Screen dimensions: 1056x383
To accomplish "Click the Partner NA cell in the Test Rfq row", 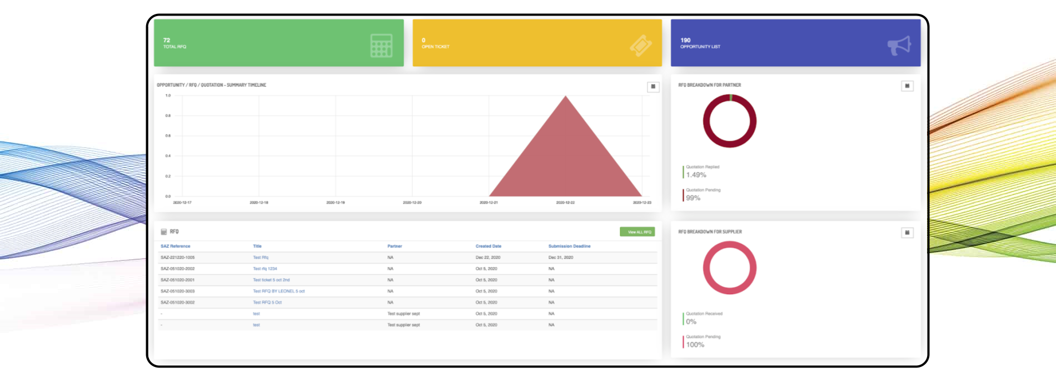I will pos(390,258).
